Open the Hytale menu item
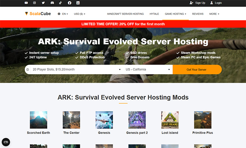Image resolution: width=246 pixels, height=148 pixels. click(x=154, y=14)
